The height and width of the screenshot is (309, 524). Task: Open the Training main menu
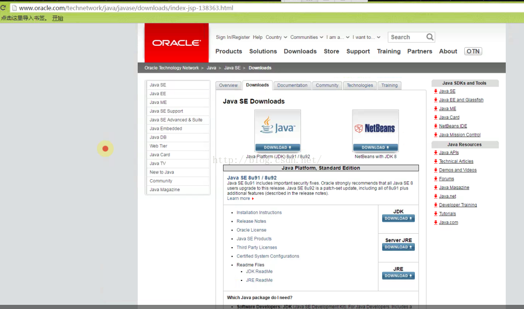point(389,51)
